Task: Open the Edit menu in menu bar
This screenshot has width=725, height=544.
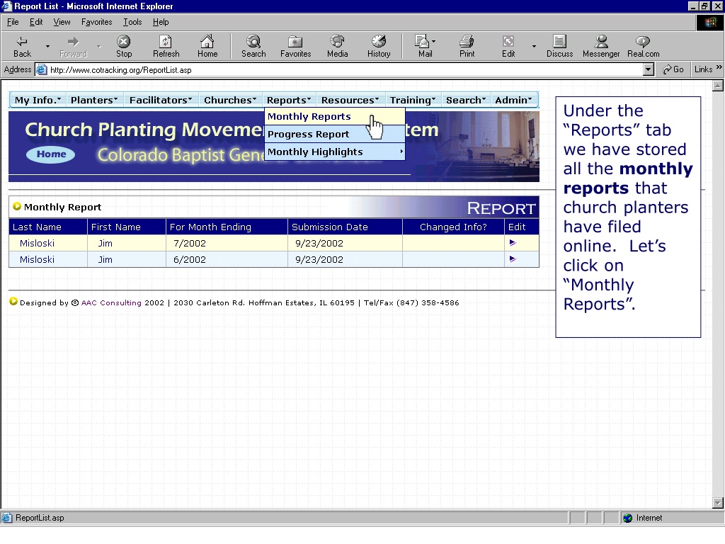Action: point(36,22)
